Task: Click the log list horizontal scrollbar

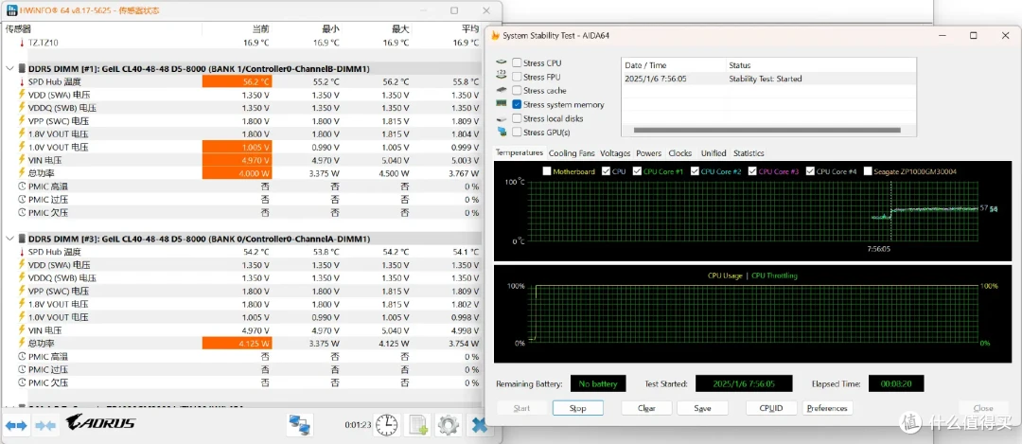Action: [769, 131]
